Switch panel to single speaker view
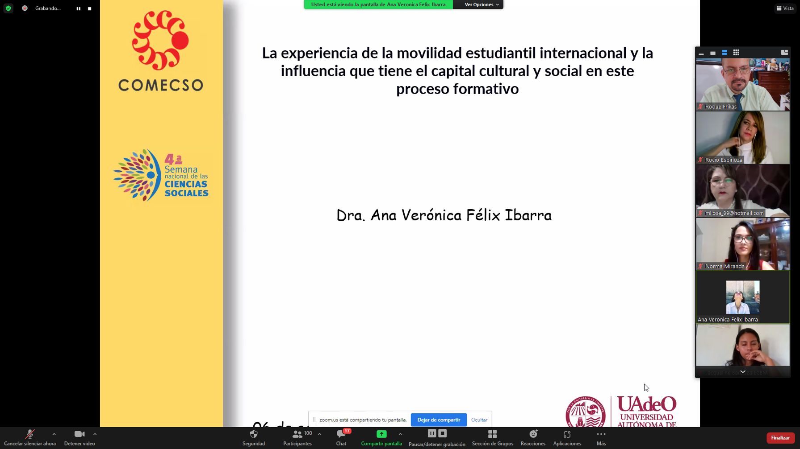This screenshot has width=800, height=449. click(x=713, y=53)
